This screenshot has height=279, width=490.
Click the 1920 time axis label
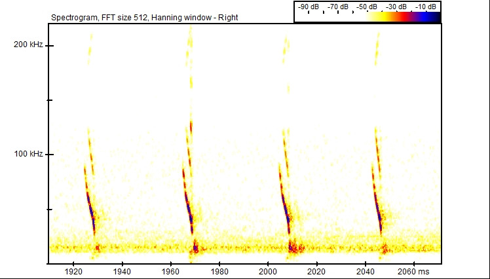(73, 270)
